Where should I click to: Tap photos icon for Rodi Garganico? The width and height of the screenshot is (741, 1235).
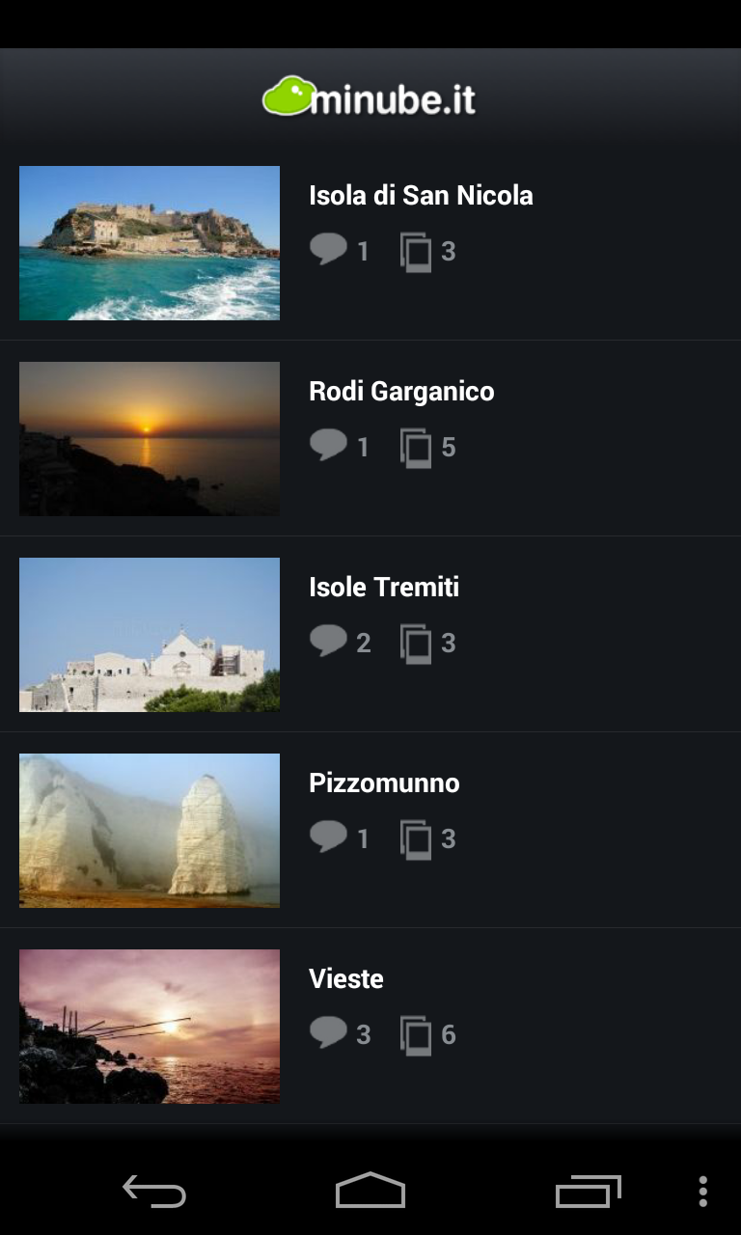pyautogui.click(x=416, y=448)
